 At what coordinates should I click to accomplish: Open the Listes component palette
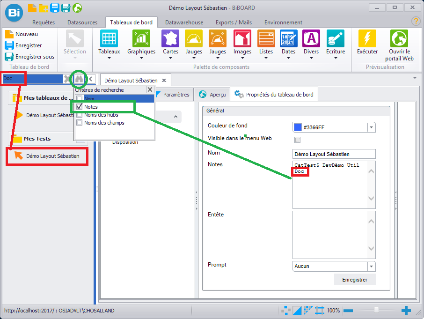[x=266, y=45]
